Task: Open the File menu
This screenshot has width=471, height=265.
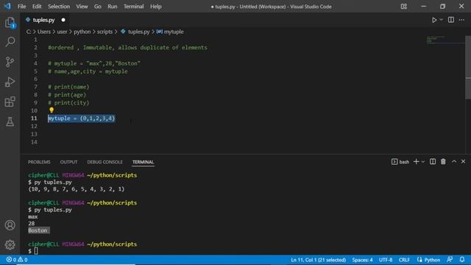Action: tap(21, 7)
